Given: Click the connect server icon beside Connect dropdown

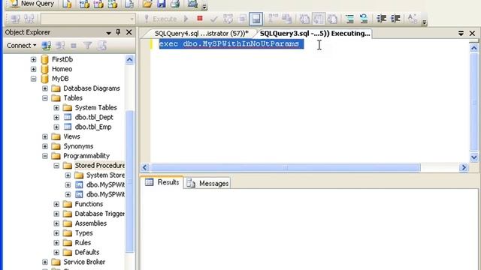Looking at the screenshot, I should pos(47,46).
